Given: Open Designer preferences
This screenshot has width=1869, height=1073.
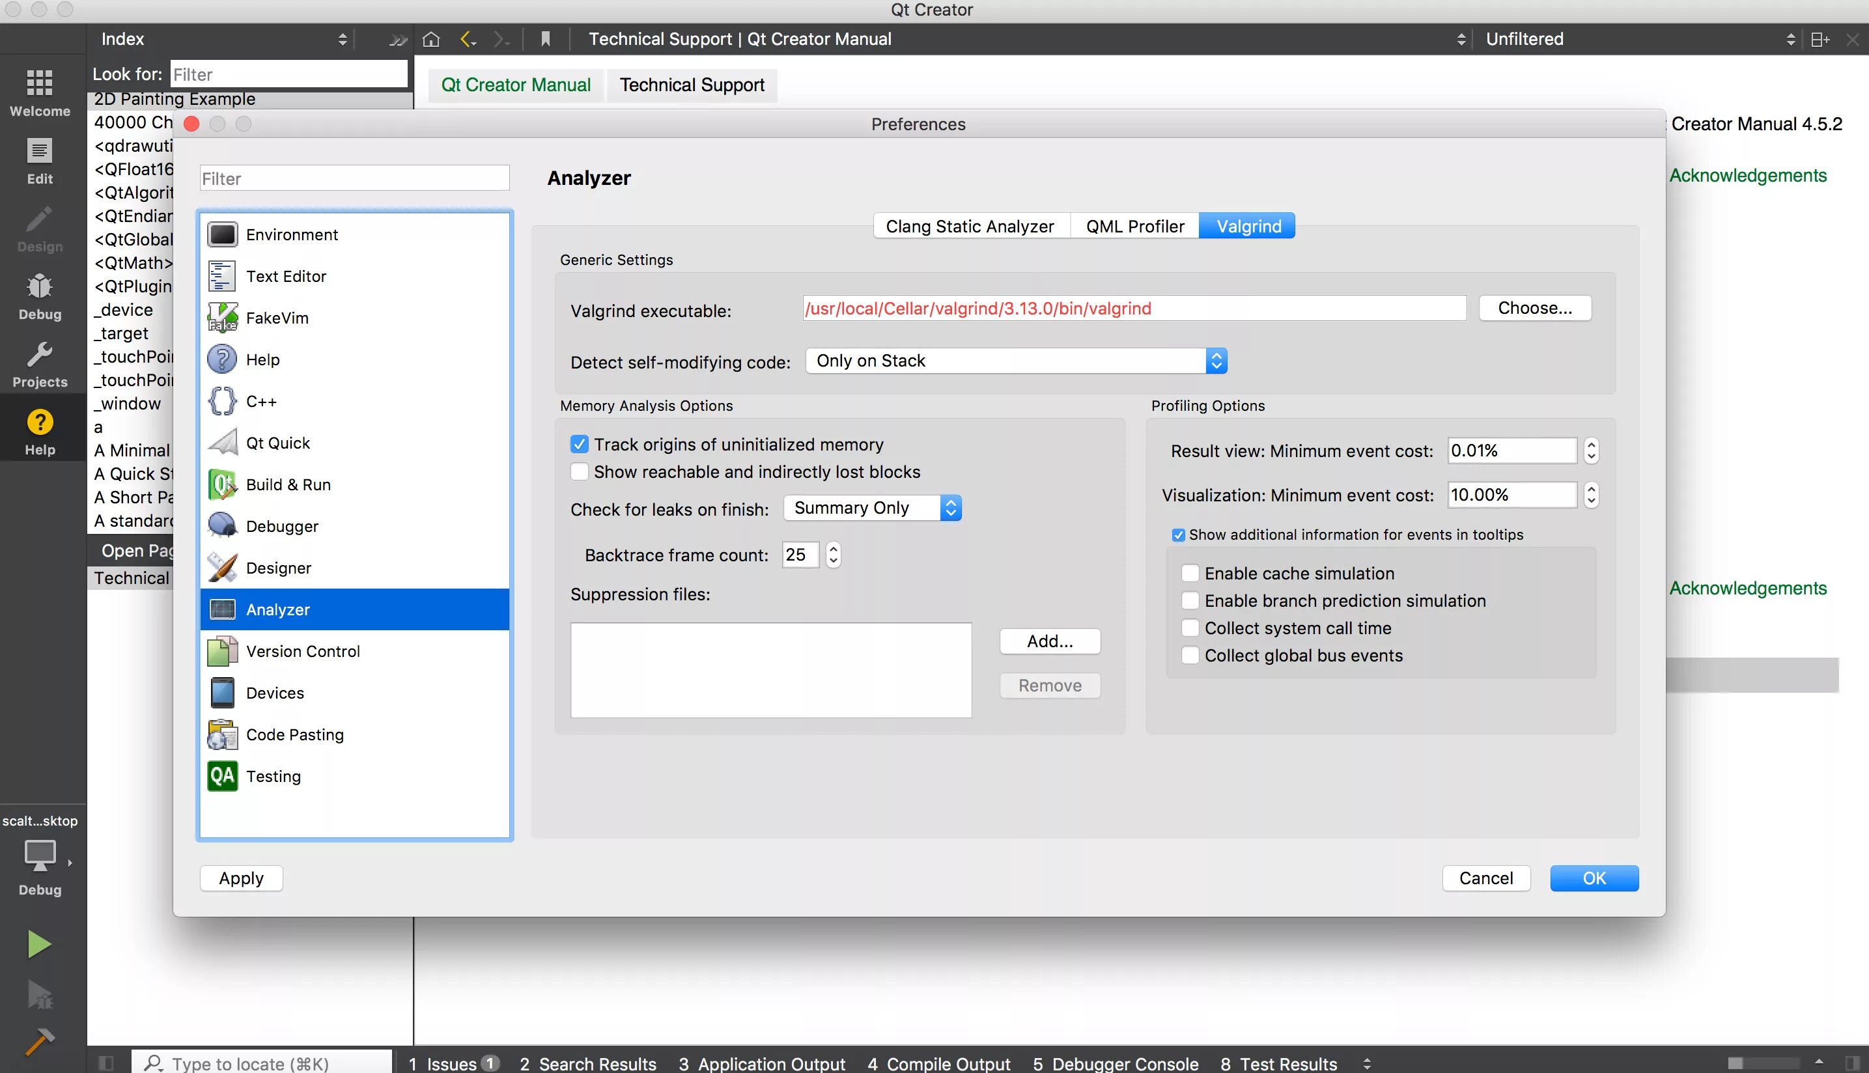Looking at the screenshot, I should (354, 568).
